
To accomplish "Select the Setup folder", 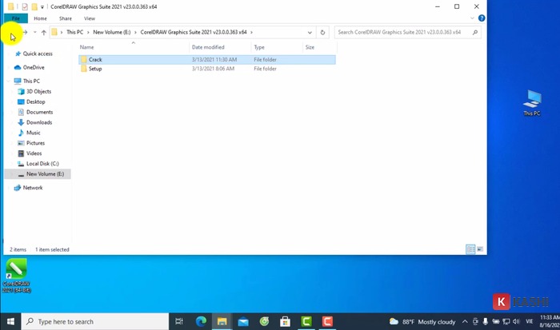I will point(95,69).
